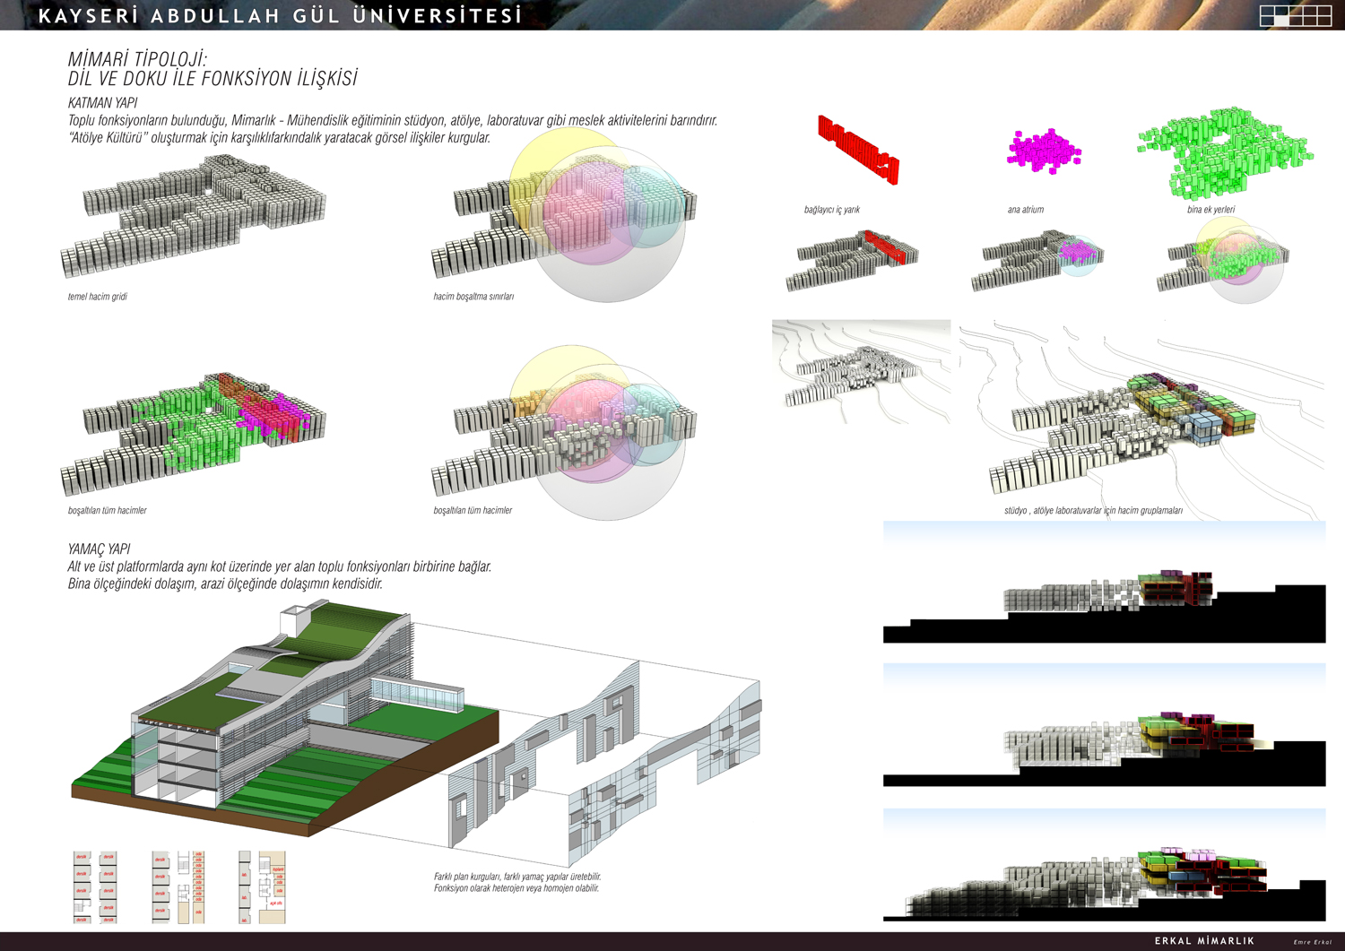
Task: Click the 'temel hacim gridi' gray model
Action: point(193,215)
